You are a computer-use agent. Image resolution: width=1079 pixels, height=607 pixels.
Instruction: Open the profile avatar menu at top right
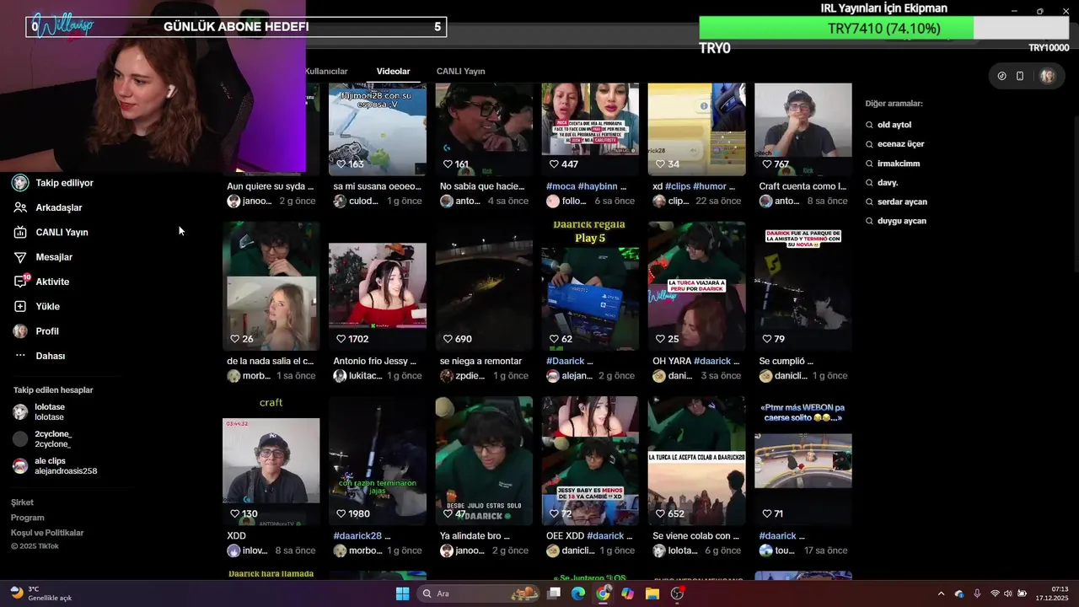point(1047,76)
